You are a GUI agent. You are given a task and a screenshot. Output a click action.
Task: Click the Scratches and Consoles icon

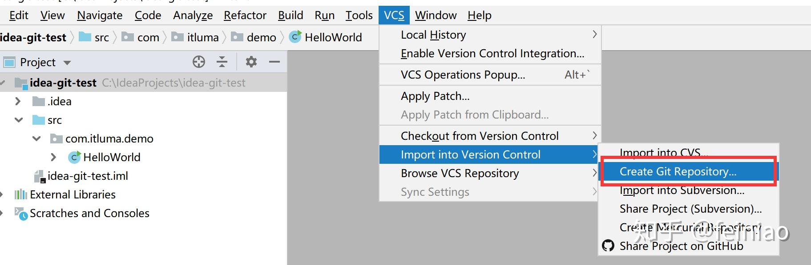click(21, 214)
